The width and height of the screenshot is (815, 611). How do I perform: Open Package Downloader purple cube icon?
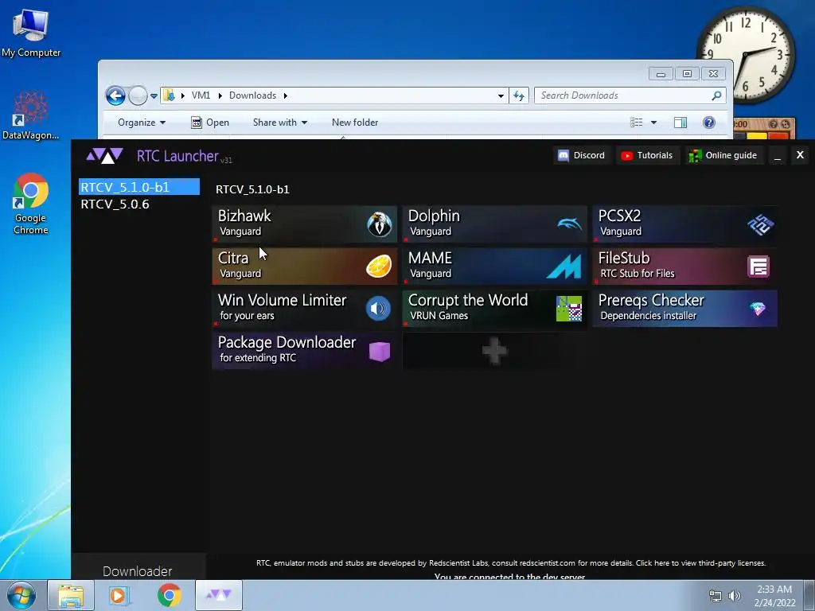click(x=380, y=351)
